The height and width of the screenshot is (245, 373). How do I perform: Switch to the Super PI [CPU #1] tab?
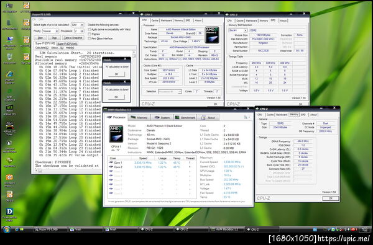(x=67, y=43)
